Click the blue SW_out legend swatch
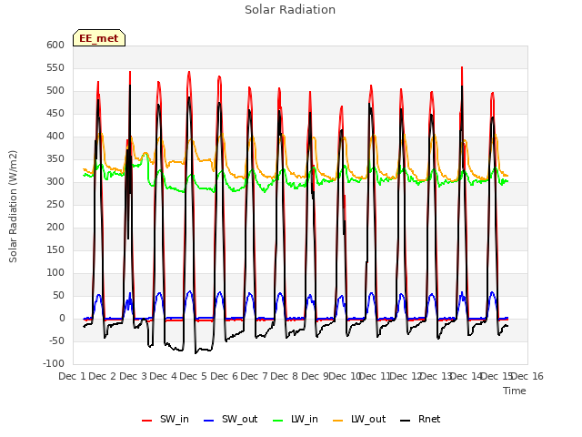The width and height of the screenshot is (582, 437). 209,421
